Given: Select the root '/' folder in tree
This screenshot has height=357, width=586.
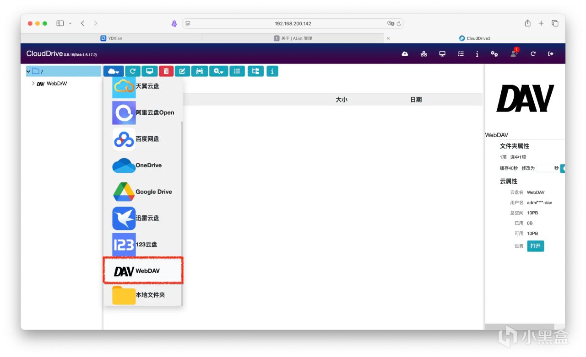Looking at the screenshot, I should (x=64, y=71).
